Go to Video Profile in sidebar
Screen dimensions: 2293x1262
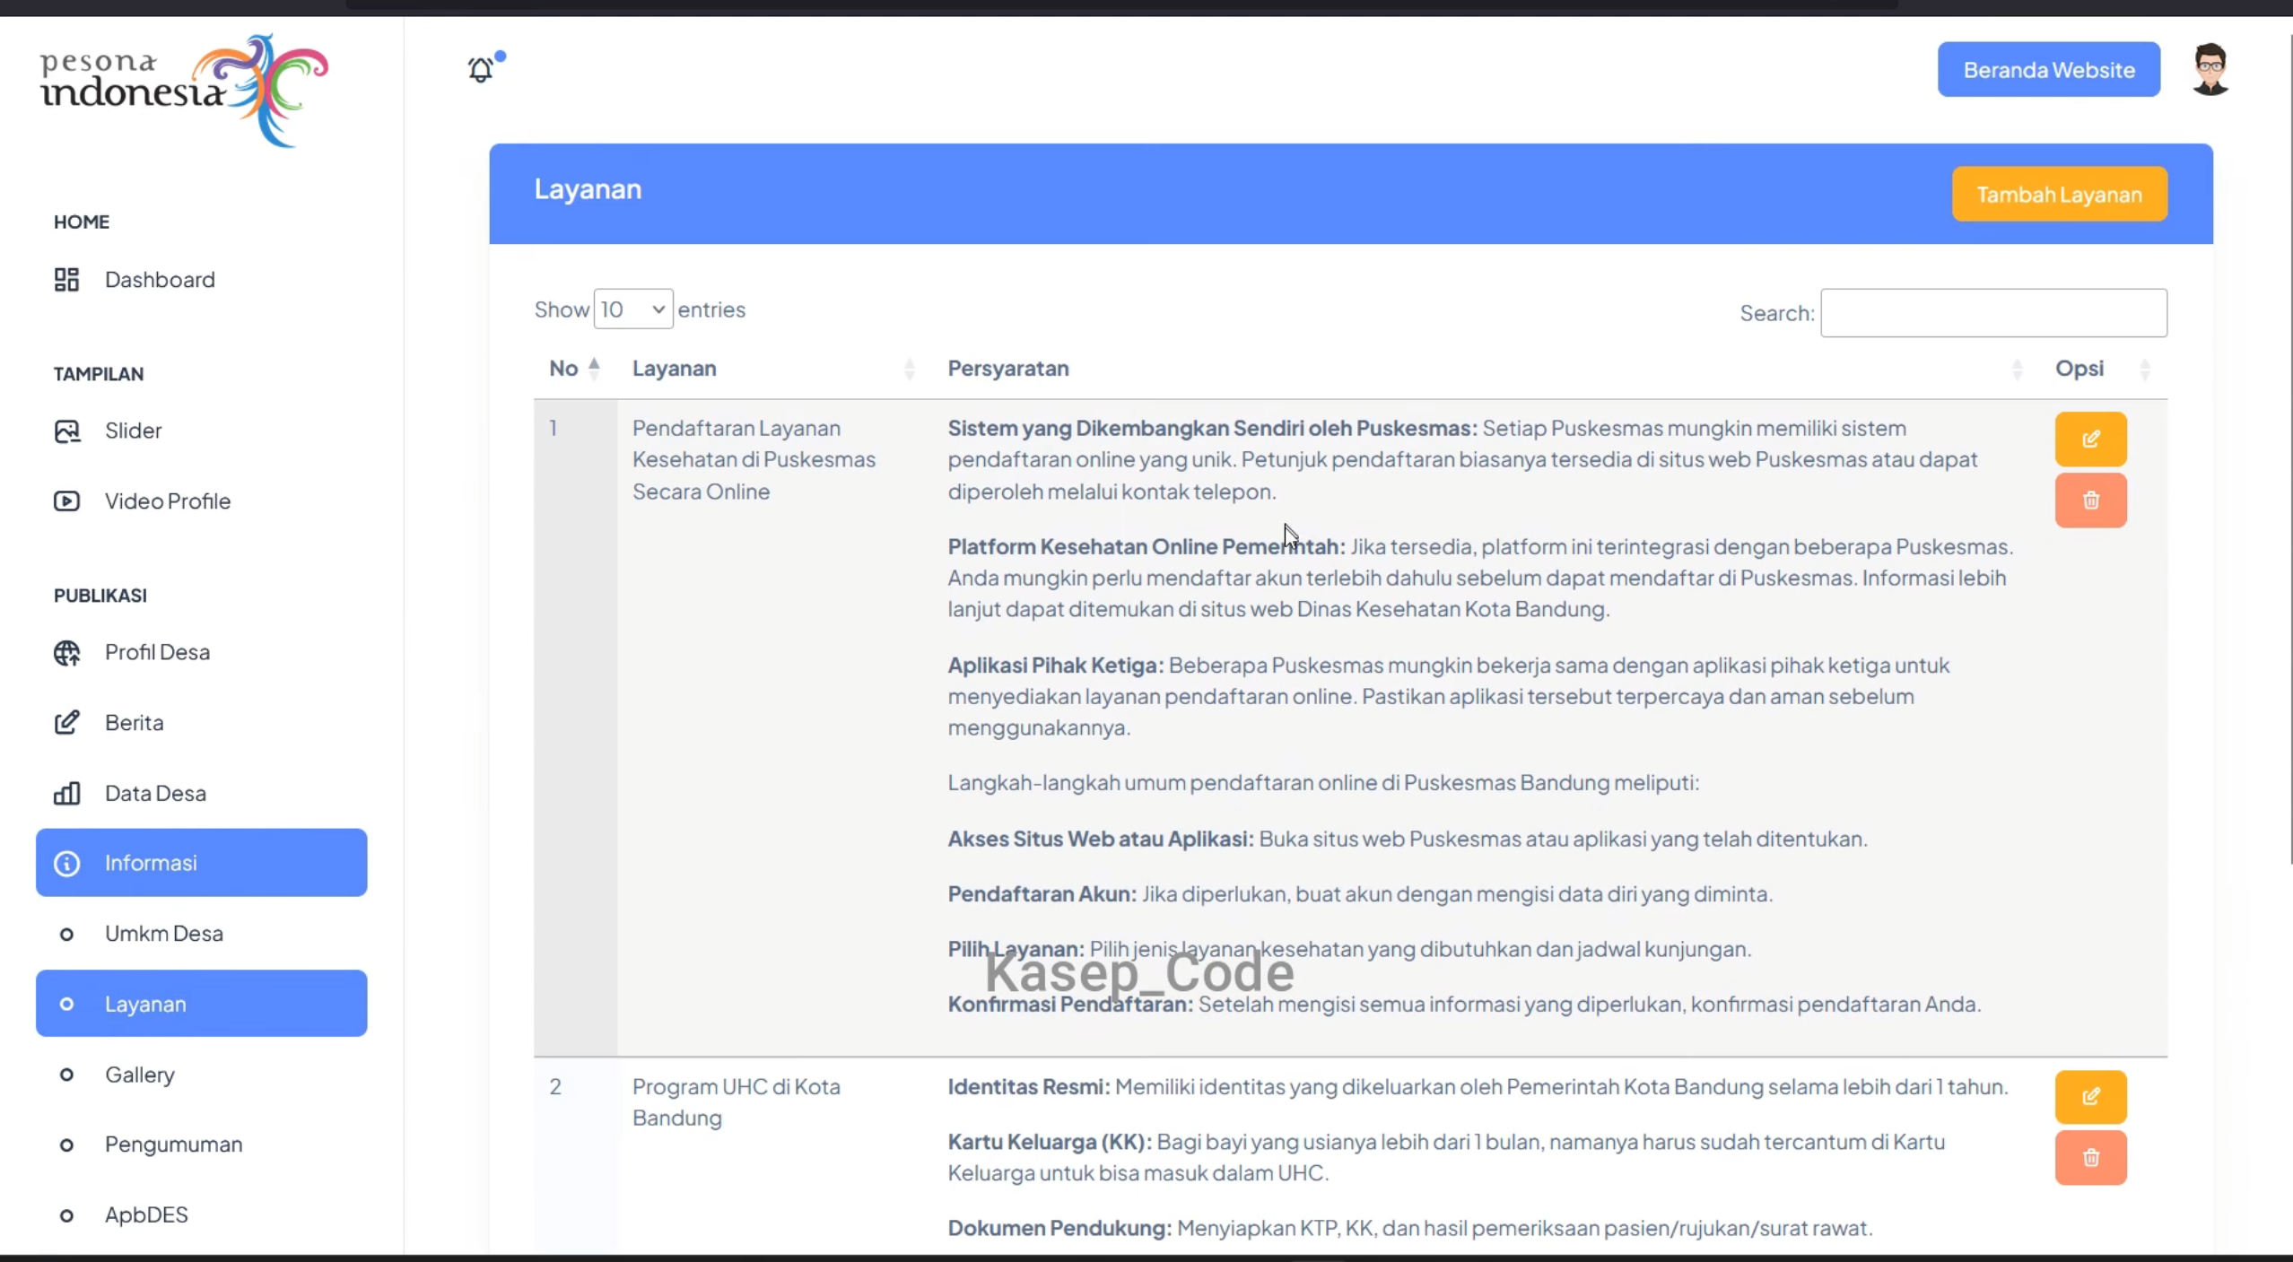(x=202, y=501)
